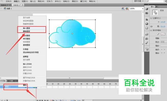Viewport: 167px width, 101px height.
Task: Choose 添加传统运动引导层 in the context menu
Action: (x=32, y=52)
